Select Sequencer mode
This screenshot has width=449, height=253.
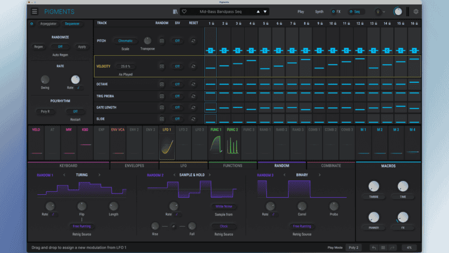click(72, 23)
